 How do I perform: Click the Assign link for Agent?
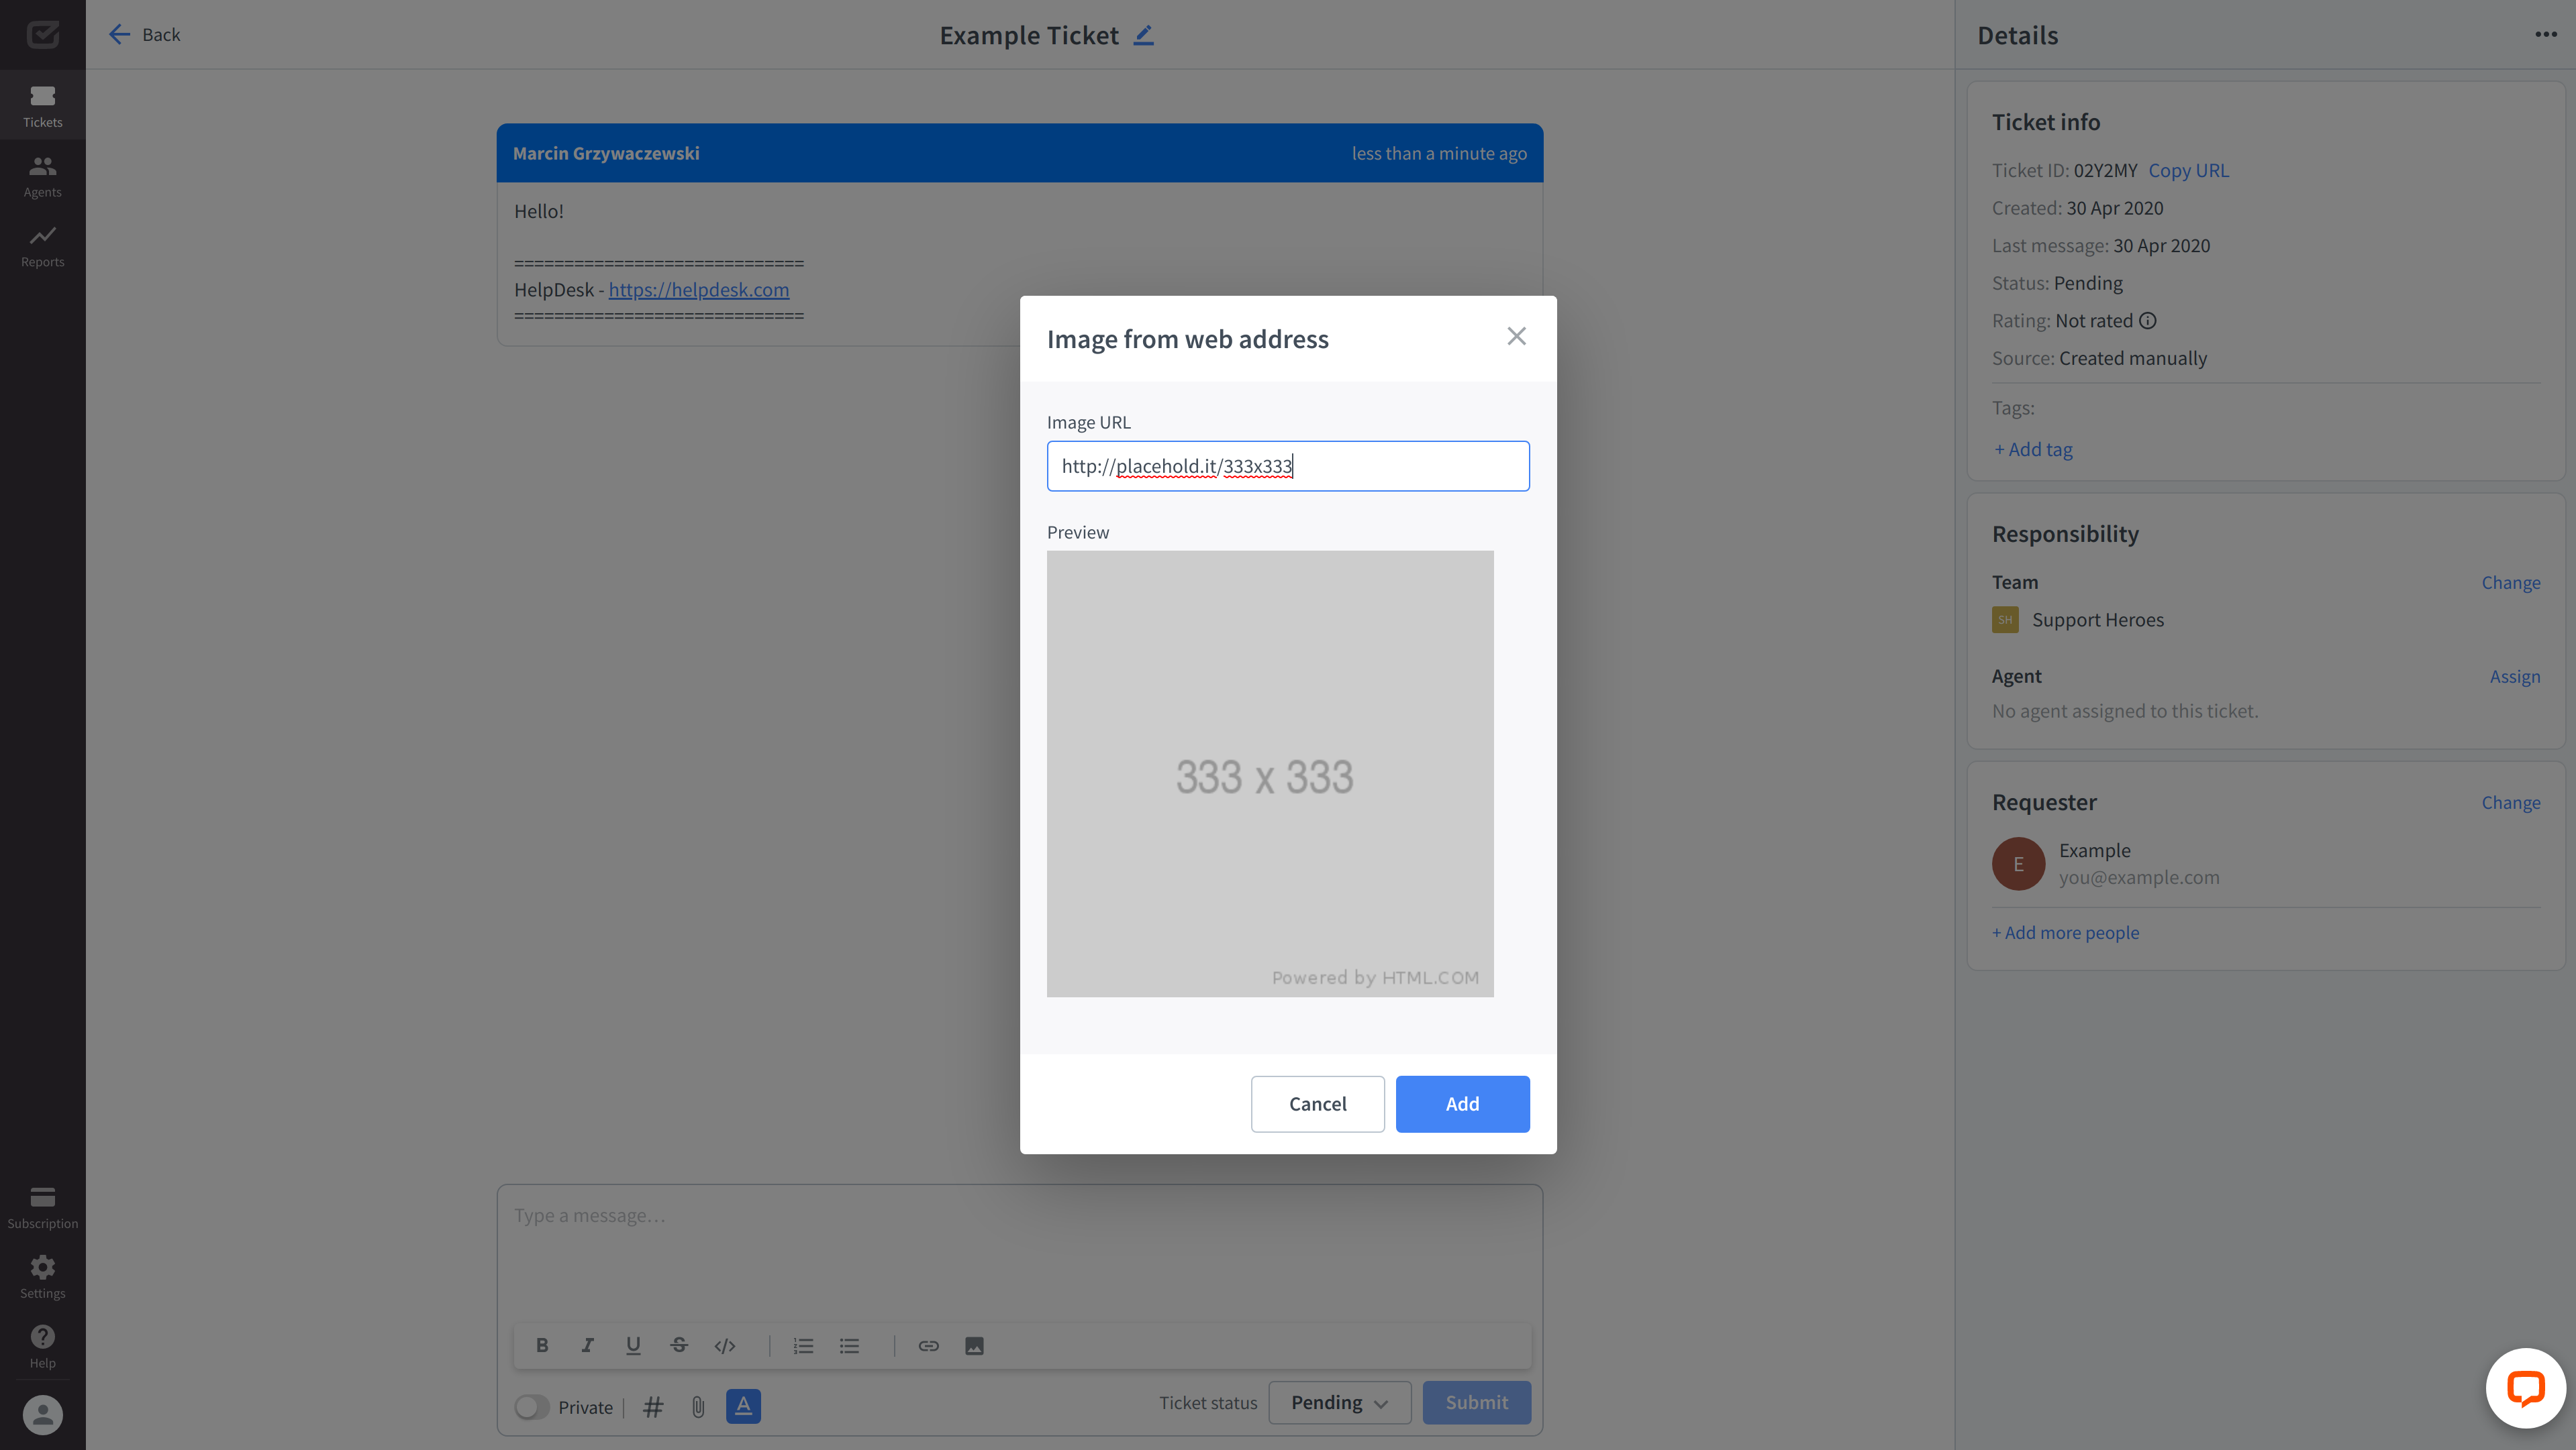pyautogui.click(x=2514, y=675)
